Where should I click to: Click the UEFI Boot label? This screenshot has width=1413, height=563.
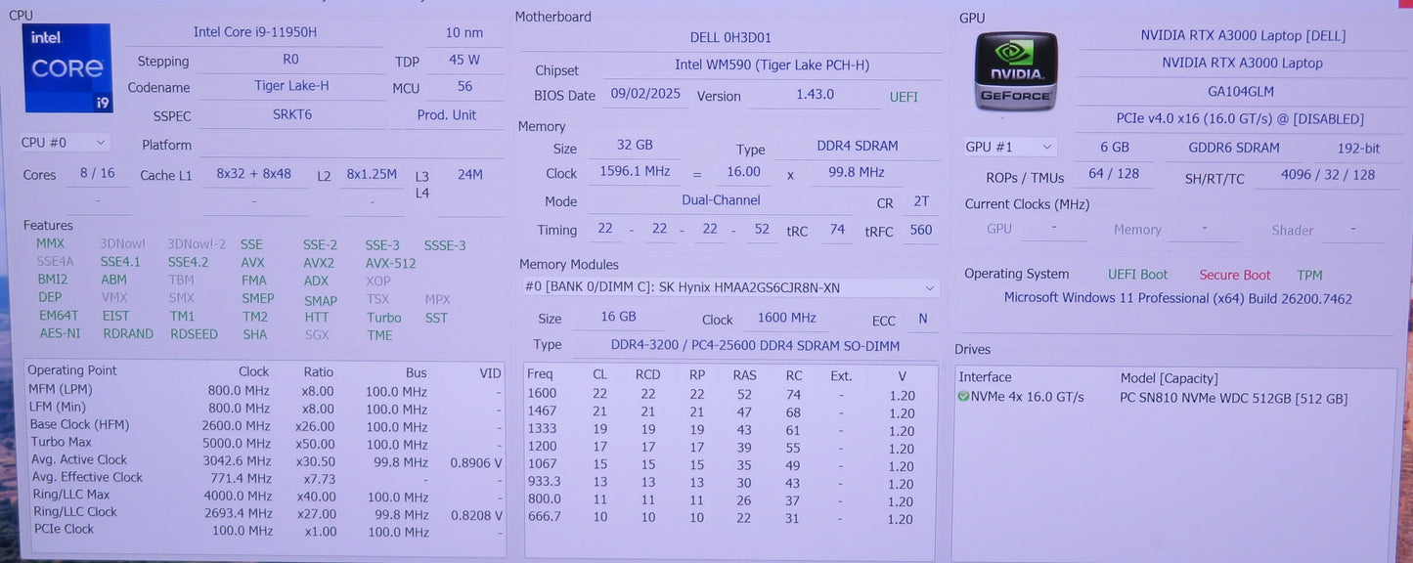[1137, 275]
